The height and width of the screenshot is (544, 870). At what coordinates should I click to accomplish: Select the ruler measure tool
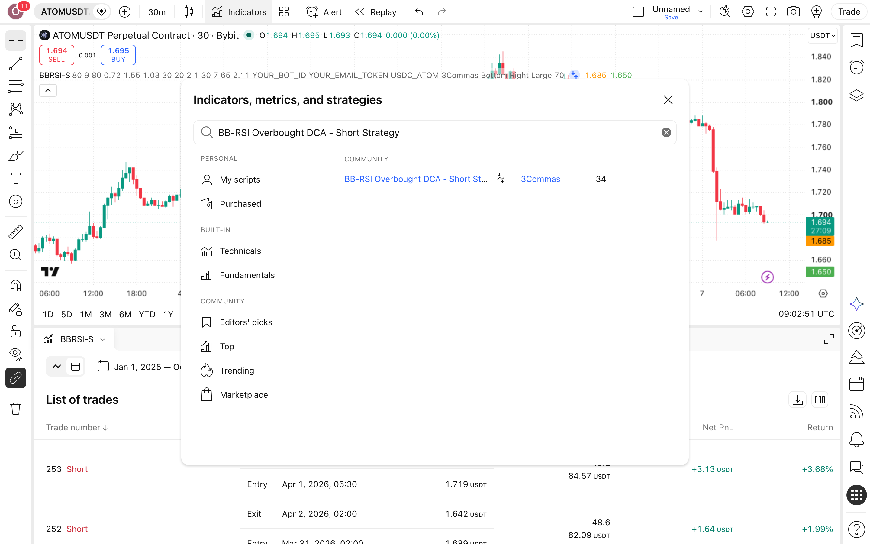[x=15, y=232]
